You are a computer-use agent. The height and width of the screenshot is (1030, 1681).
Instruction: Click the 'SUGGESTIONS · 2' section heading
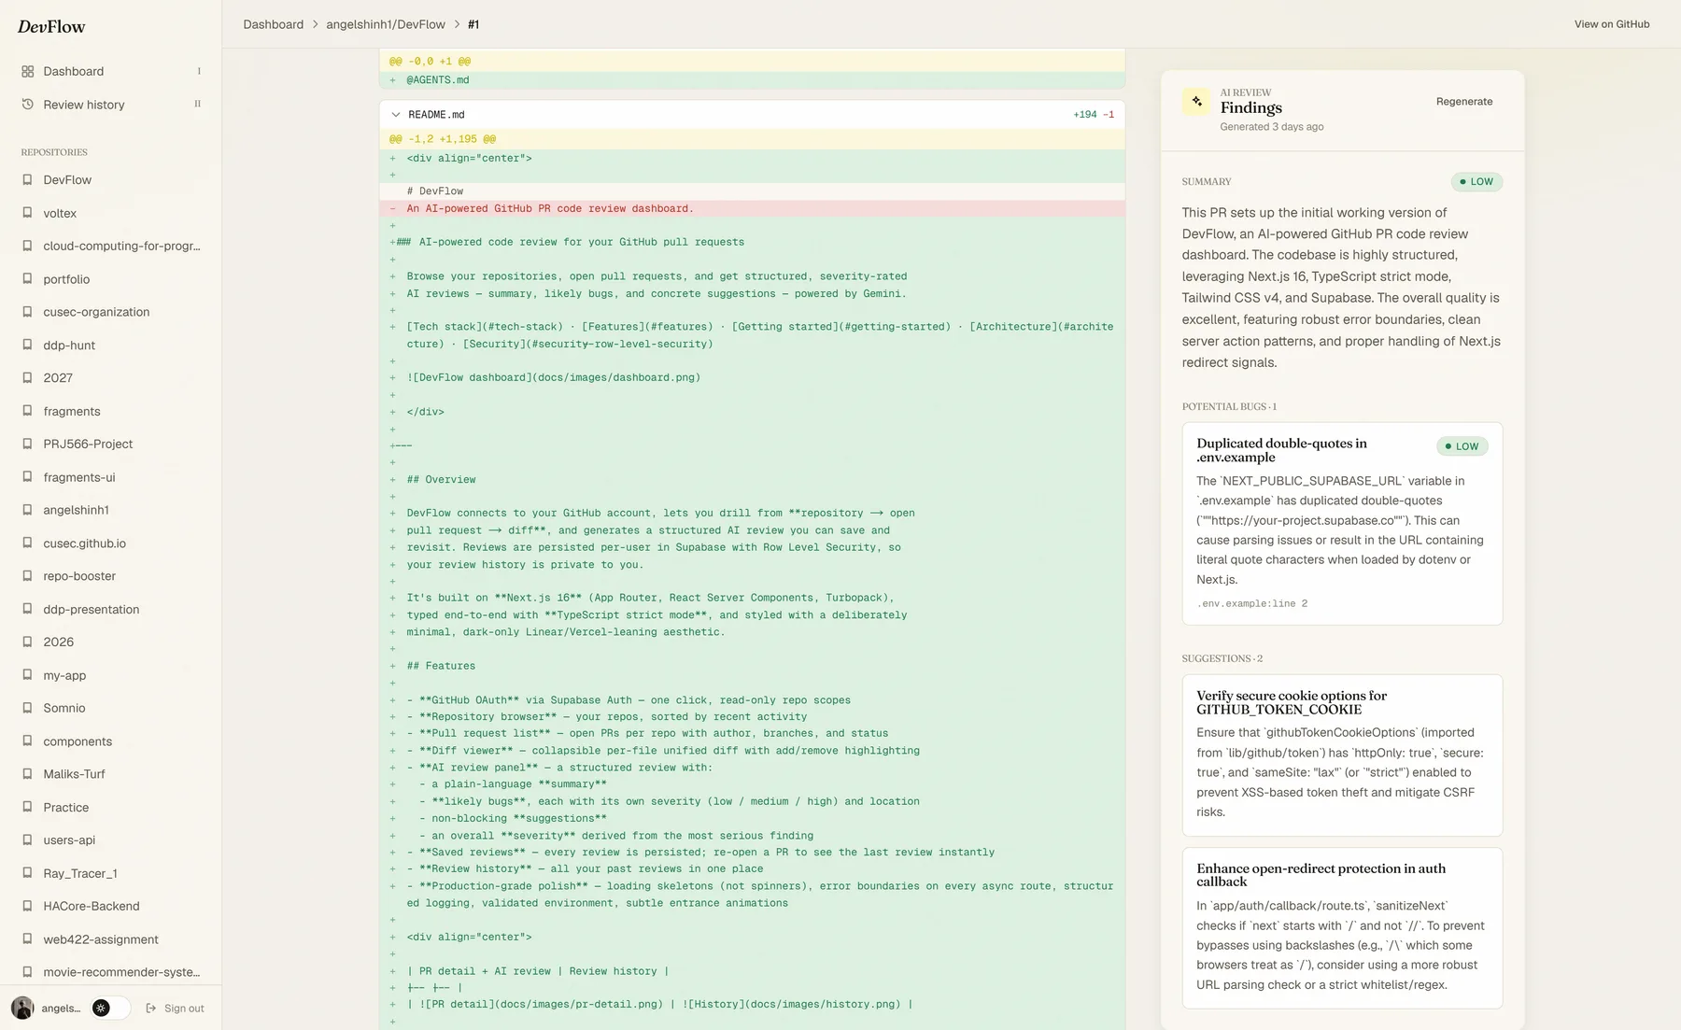pos(1222,659)
